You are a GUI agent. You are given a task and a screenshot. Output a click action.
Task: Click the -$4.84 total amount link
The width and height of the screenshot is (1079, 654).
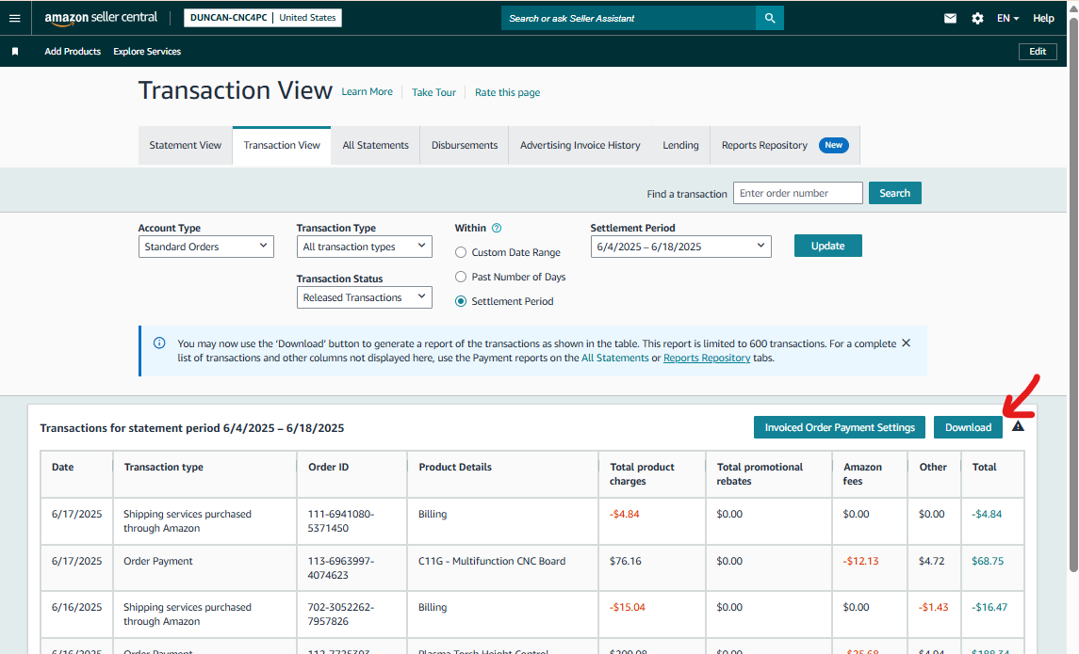coord(987,515)
